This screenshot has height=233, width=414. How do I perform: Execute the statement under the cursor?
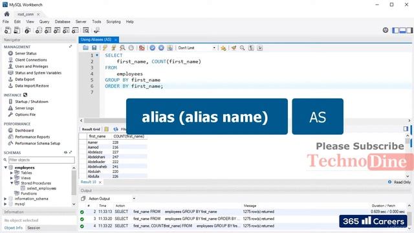114,48
